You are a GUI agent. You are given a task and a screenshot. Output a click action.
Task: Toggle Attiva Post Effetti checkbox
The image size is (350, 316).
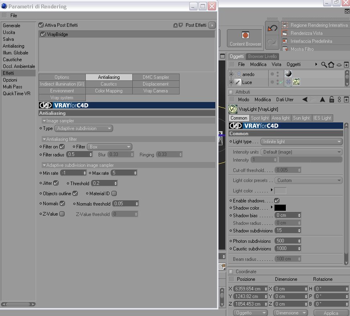tap(41, 25)
